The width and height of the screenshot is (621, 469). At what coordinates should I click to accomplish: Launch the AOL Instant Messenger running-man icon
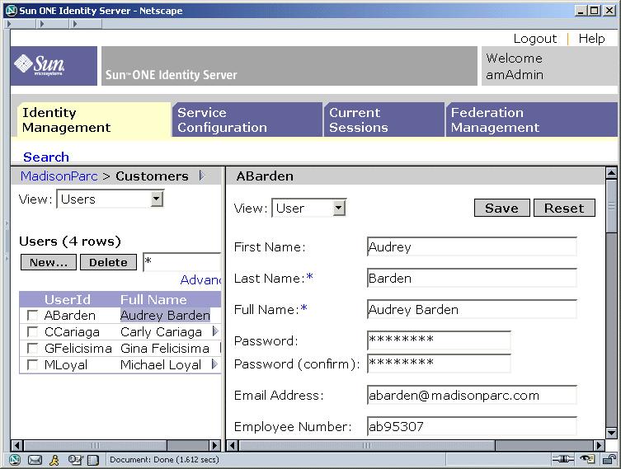[54, 460]
